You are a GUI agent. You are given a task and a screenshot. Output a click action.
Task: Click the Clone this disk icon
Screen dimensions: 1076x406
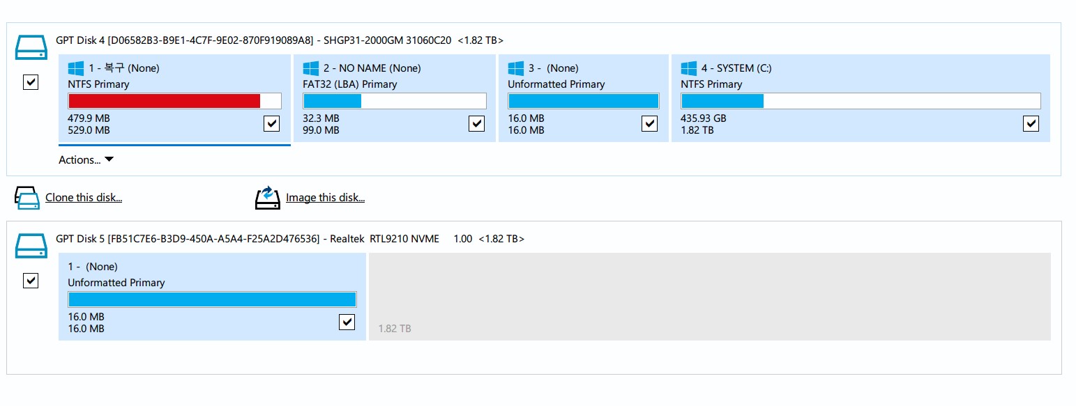27,198
